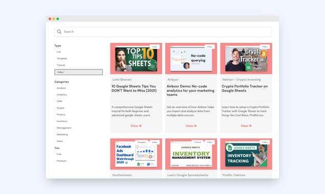Open Facebook Ads Dashboard Walkthrough thumbnail

tap(136, 154)
